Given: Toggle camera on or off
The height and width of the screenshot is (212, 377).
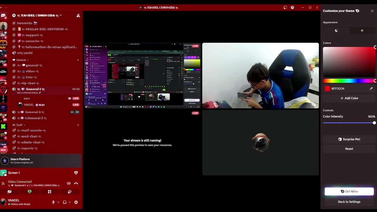Looking at the screenshot, I should [x=10, y=192].
